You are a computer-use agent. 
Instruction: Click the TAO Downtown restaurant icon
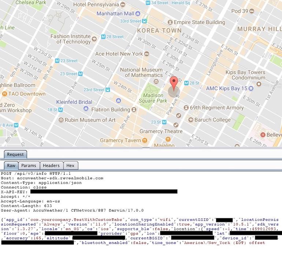[4, 94]
